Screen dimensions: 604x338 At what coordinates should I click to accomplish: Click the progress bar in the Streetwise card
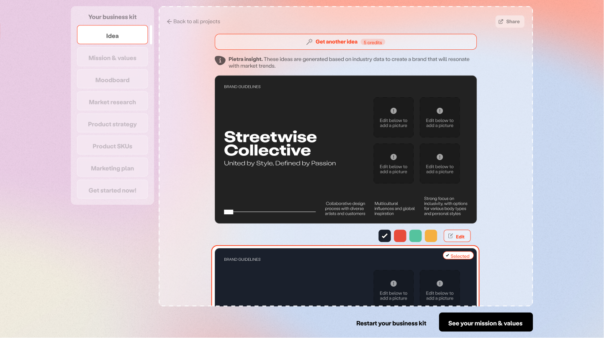pos(270,212)
